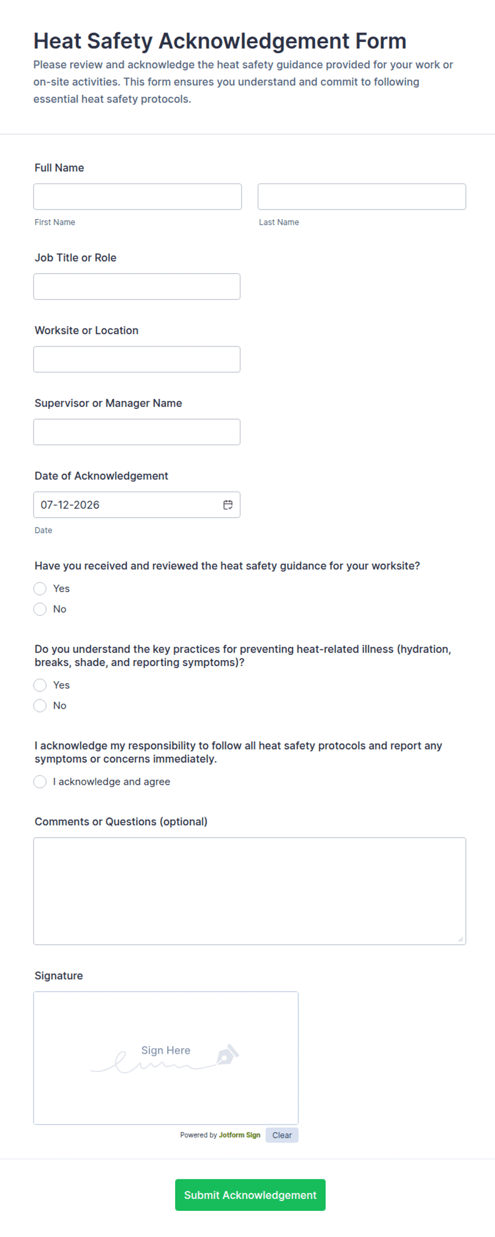Check 'I acknowledge and agree' option

coord(40,781)
